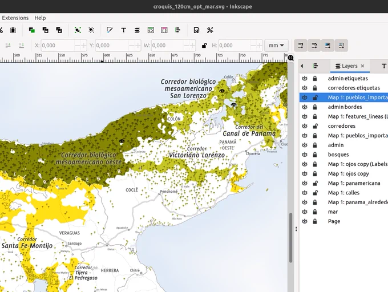Open the Help menu
The height and width of the screenshot is (292, 388).
point(40,18)
